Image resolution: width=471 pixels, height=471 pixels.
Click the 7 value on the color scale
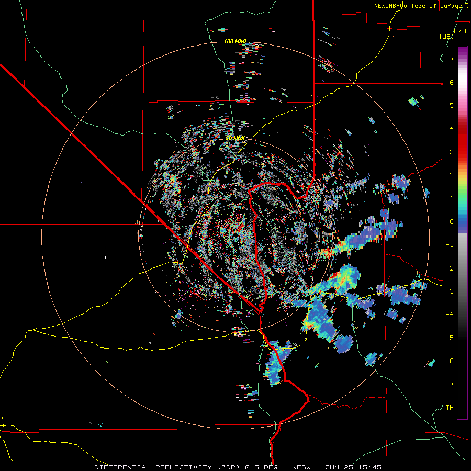coord(452,59)
